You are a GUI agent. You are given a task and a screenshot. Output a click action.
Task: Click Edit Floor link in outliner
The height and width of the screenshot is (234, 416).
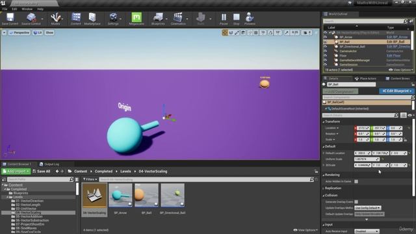(x=393, y=56)
